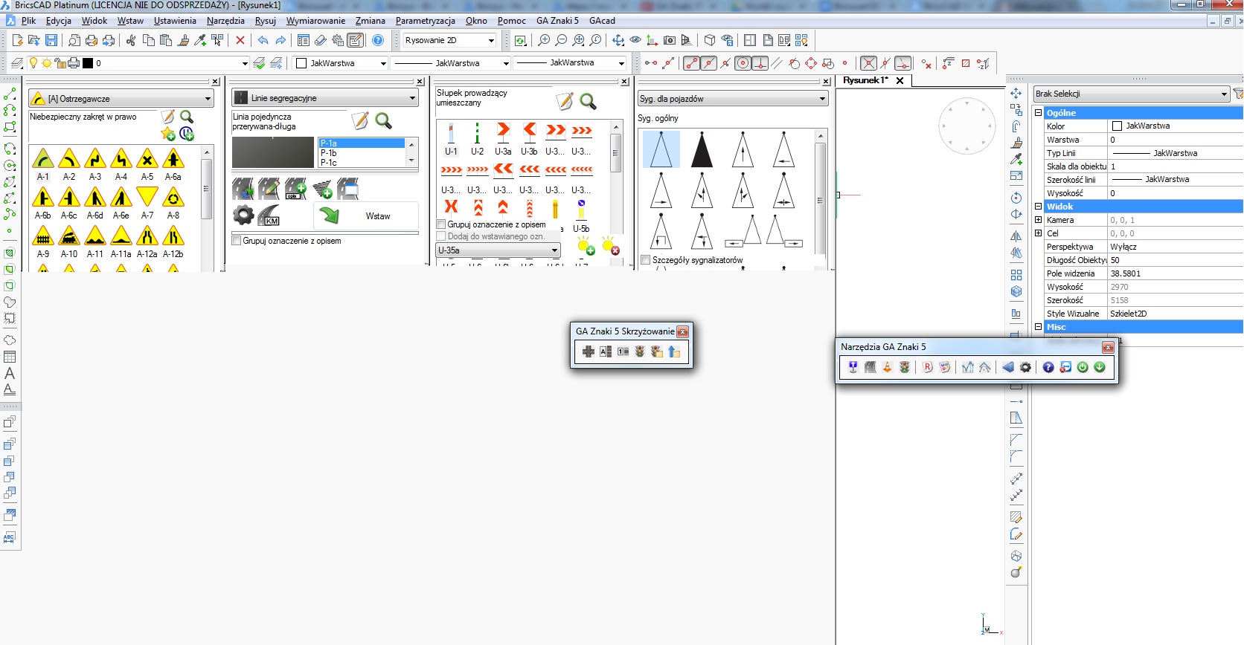Open the blue Help question mark icon

(378, 40)
